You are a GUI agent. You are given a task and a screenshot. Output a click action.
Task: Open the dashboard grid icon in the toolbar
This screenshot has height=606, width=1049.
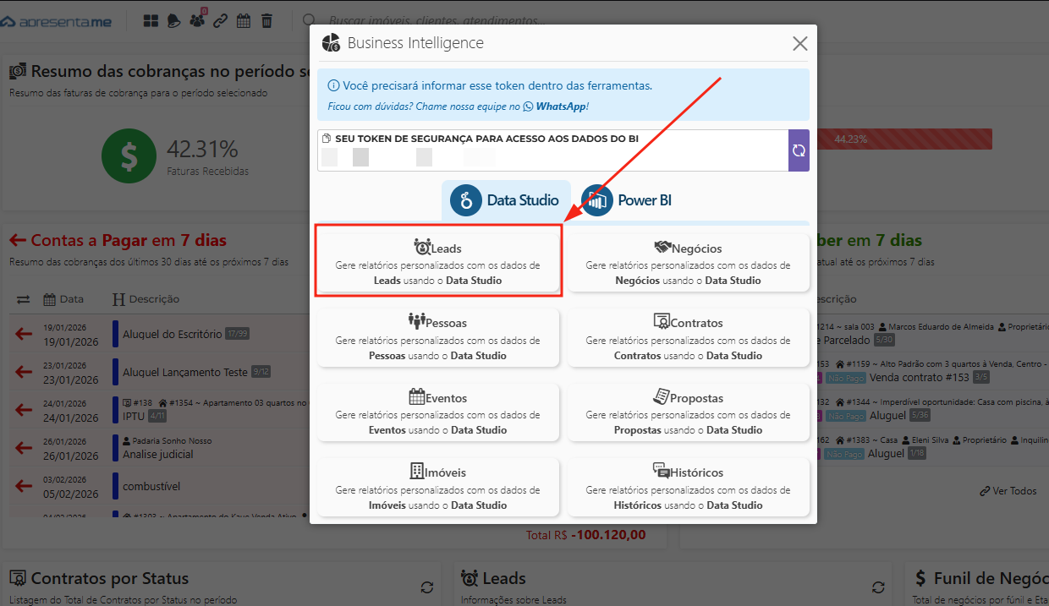tap(151, 21)
